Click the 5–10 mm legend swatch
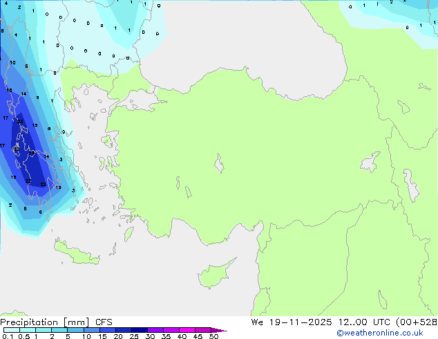Viewport: 438px width, 339px height. 75,330
